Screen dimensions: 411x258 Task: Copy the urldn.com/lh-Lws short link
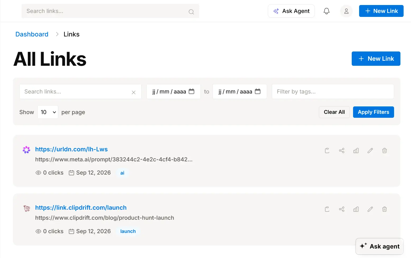(327, 151)
